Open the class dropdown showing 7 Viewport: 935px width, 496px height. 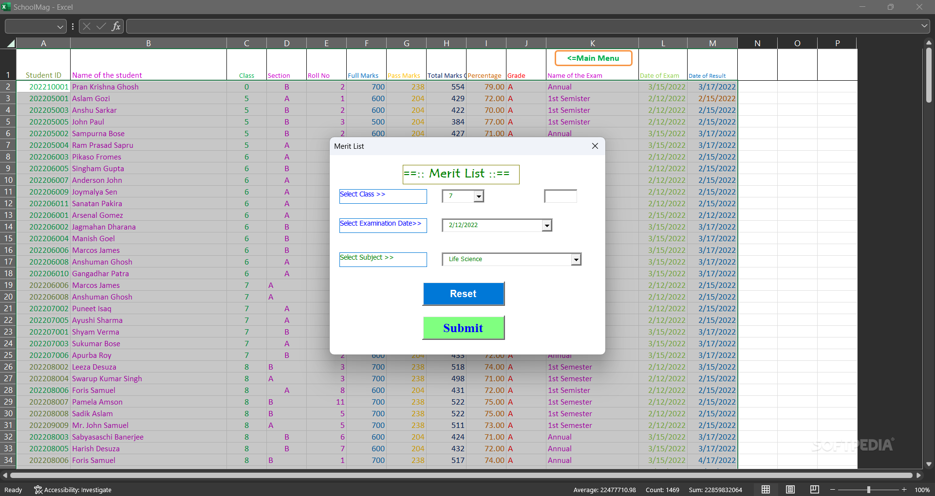pos(479,196)
